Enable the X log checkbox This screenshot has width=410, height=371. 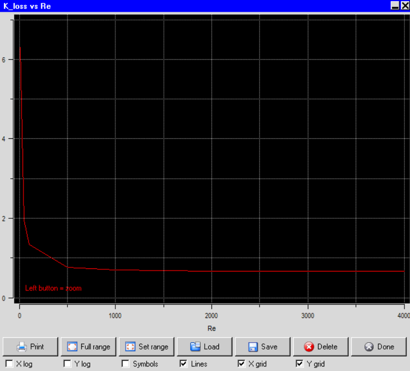(9, 364)
